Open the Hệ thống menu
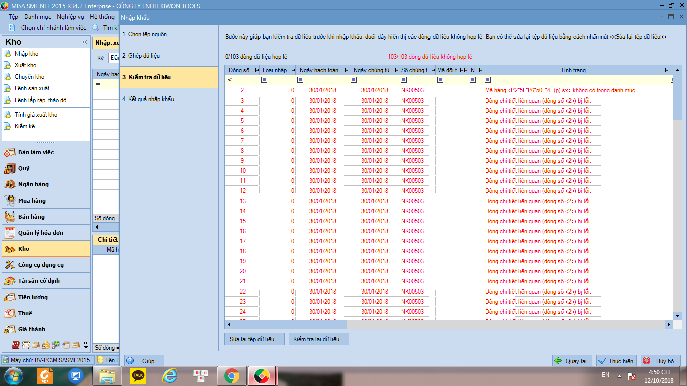 click(102, 17)
